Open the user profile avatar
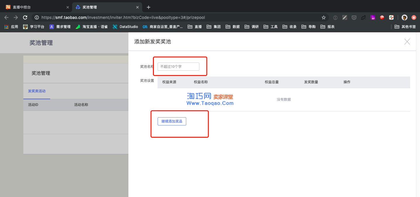 pyautogui.click(x=404, y=17)
